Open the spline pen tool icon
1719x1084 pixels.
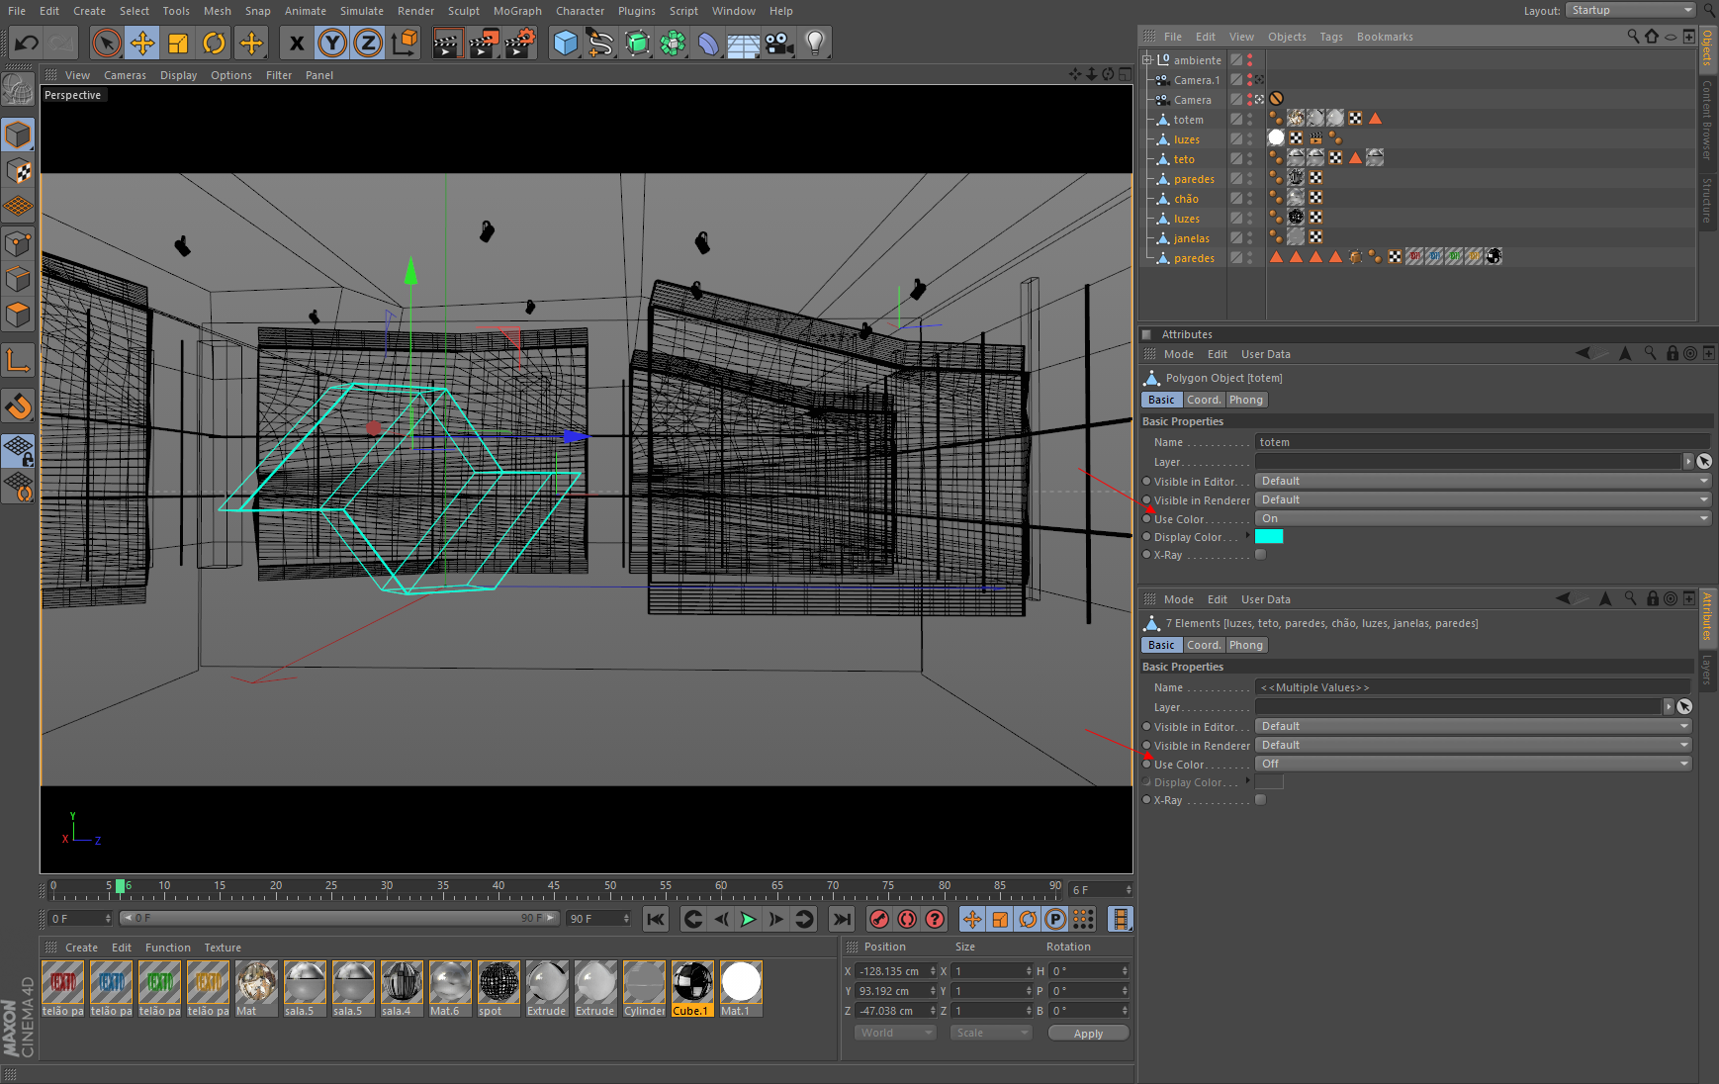point(600,43)
